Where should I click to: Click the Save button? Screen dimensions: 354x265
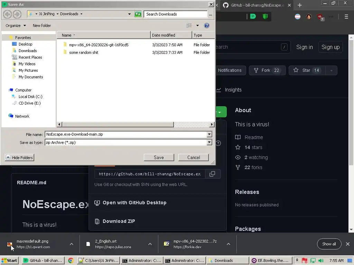(159, 157)
